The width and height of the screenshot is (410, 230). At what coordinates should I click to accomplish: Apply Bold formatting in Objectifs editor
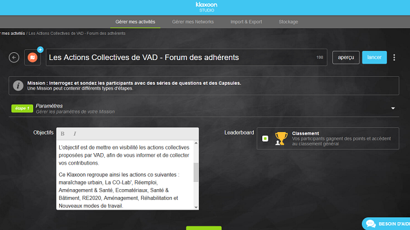tap(63, 134)
